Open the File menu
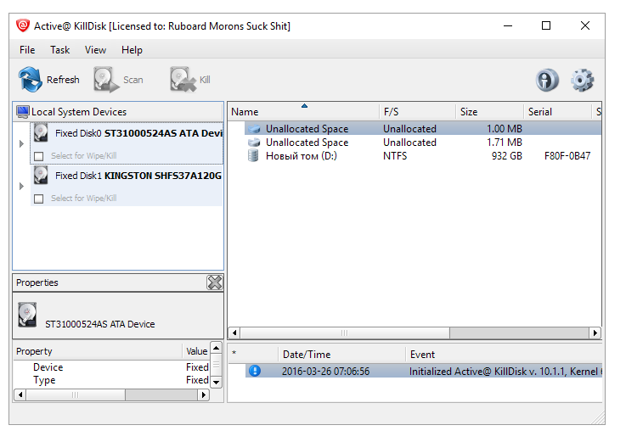Viewport: 626px width, 442px height. [x=27, y=50]
